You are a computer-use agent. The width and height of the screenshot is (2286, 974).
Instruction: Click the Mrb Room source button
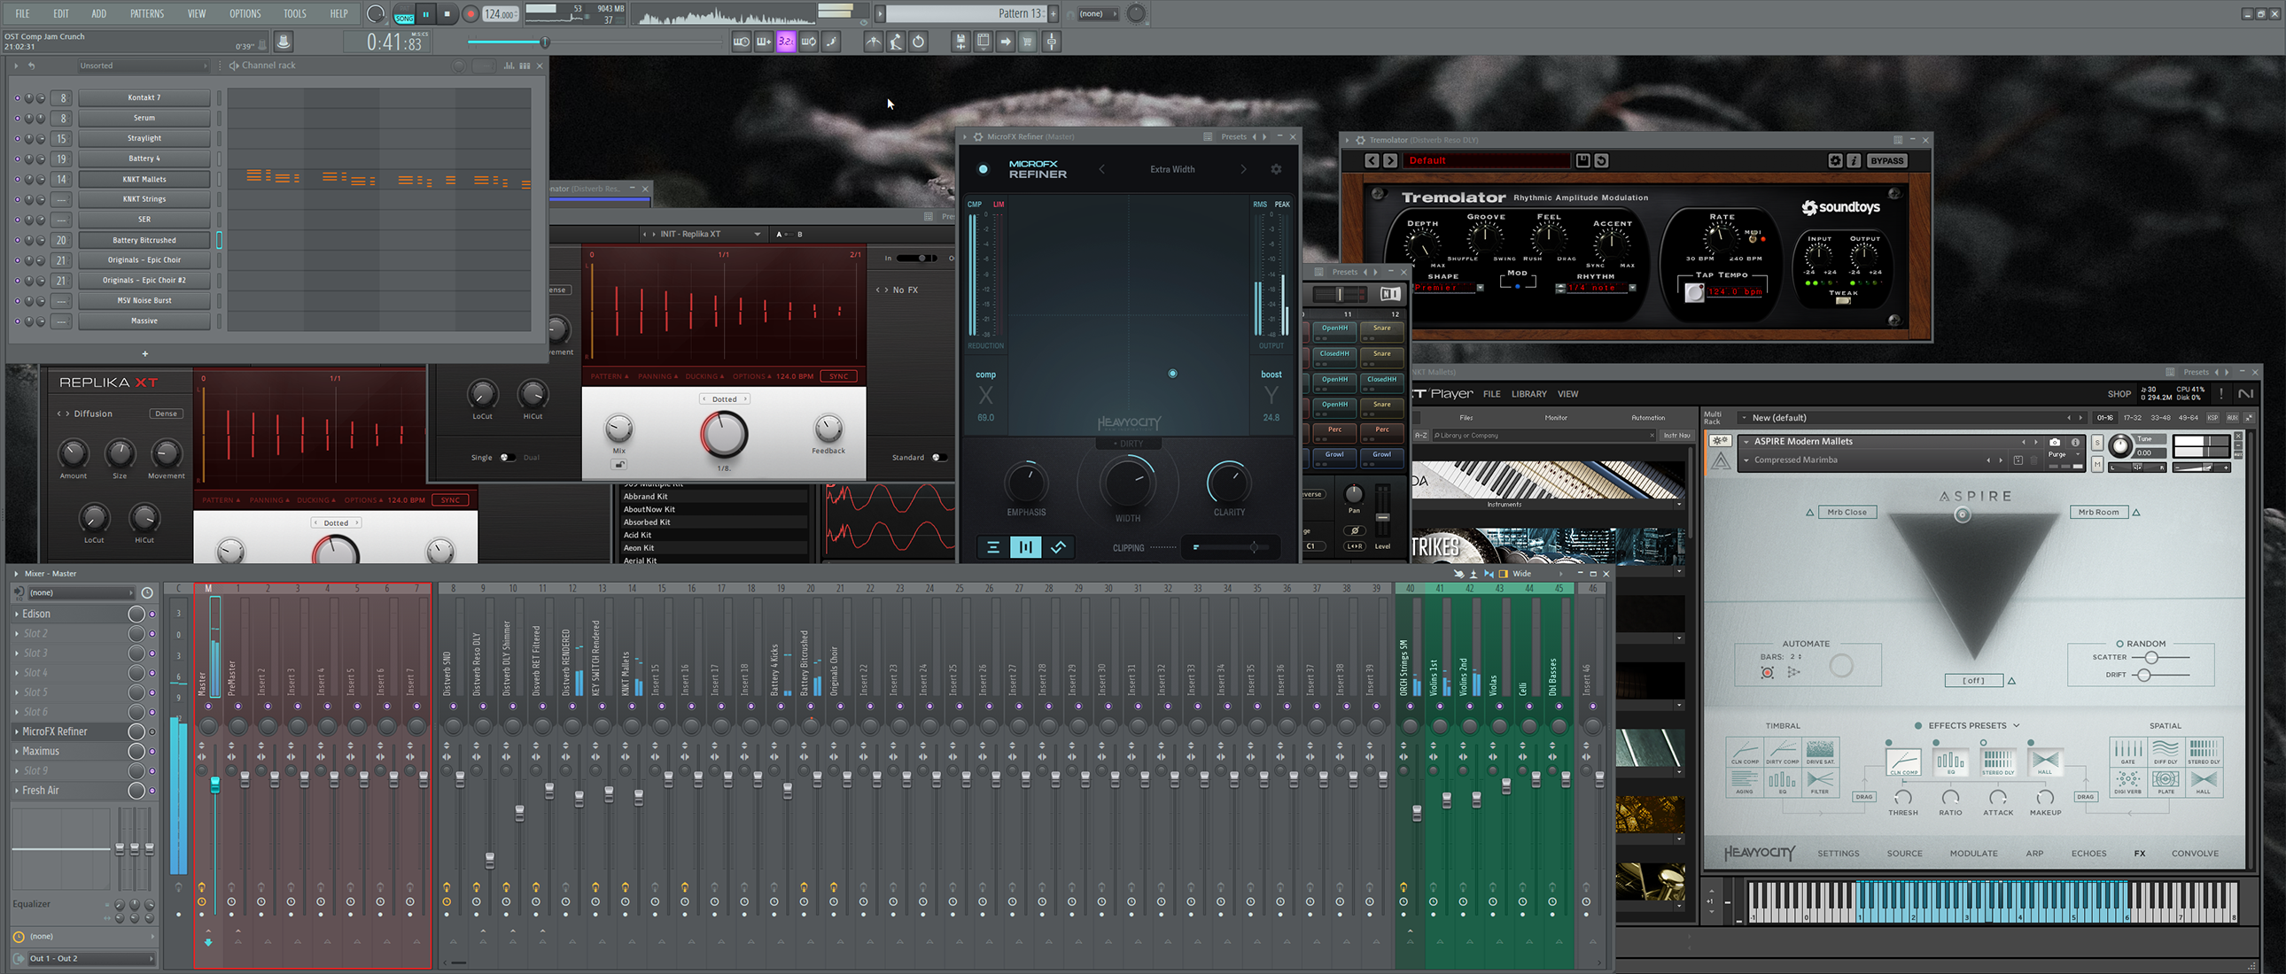[x=2098, y=512]
